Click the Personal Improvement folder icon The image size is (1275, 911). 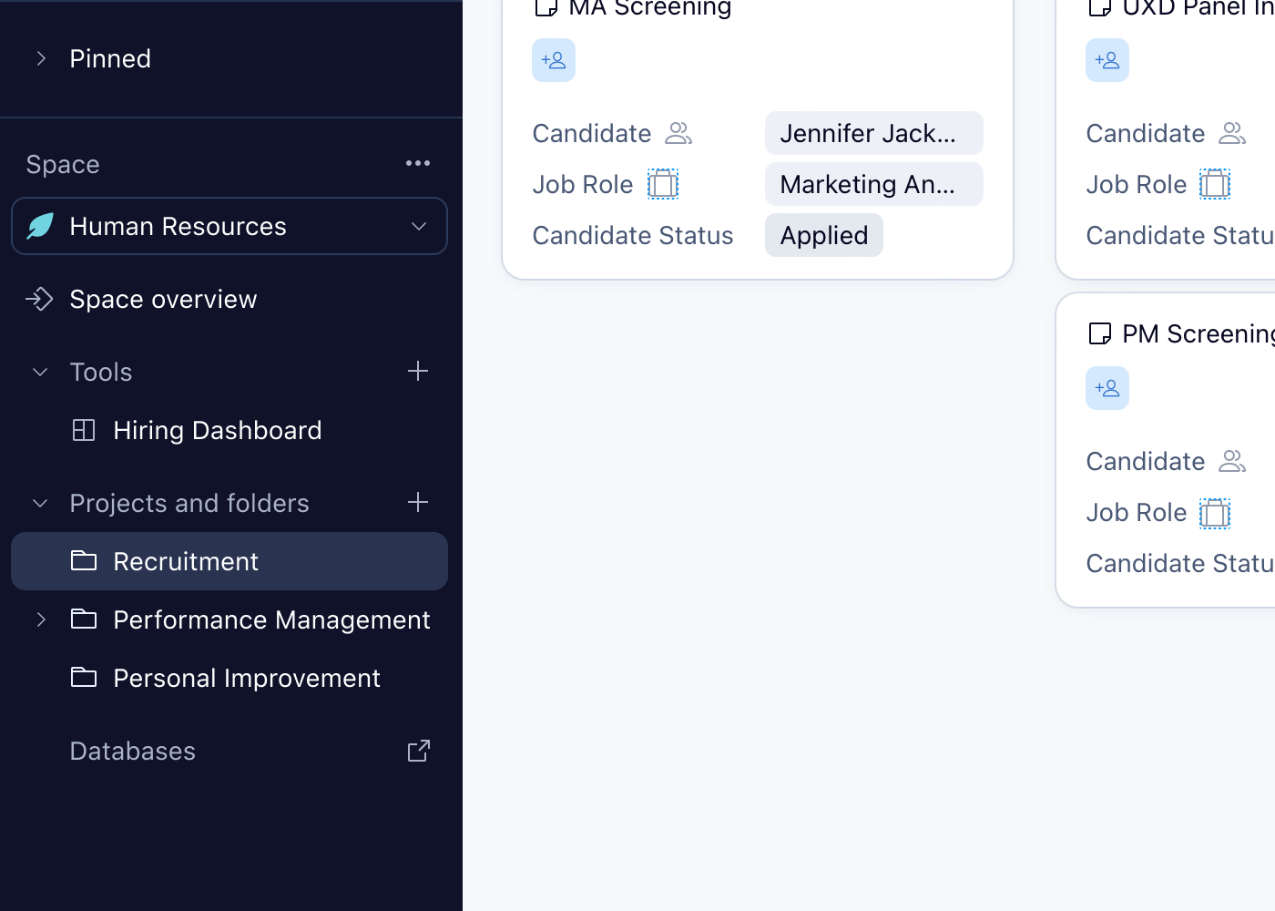[x=84, y=677]
